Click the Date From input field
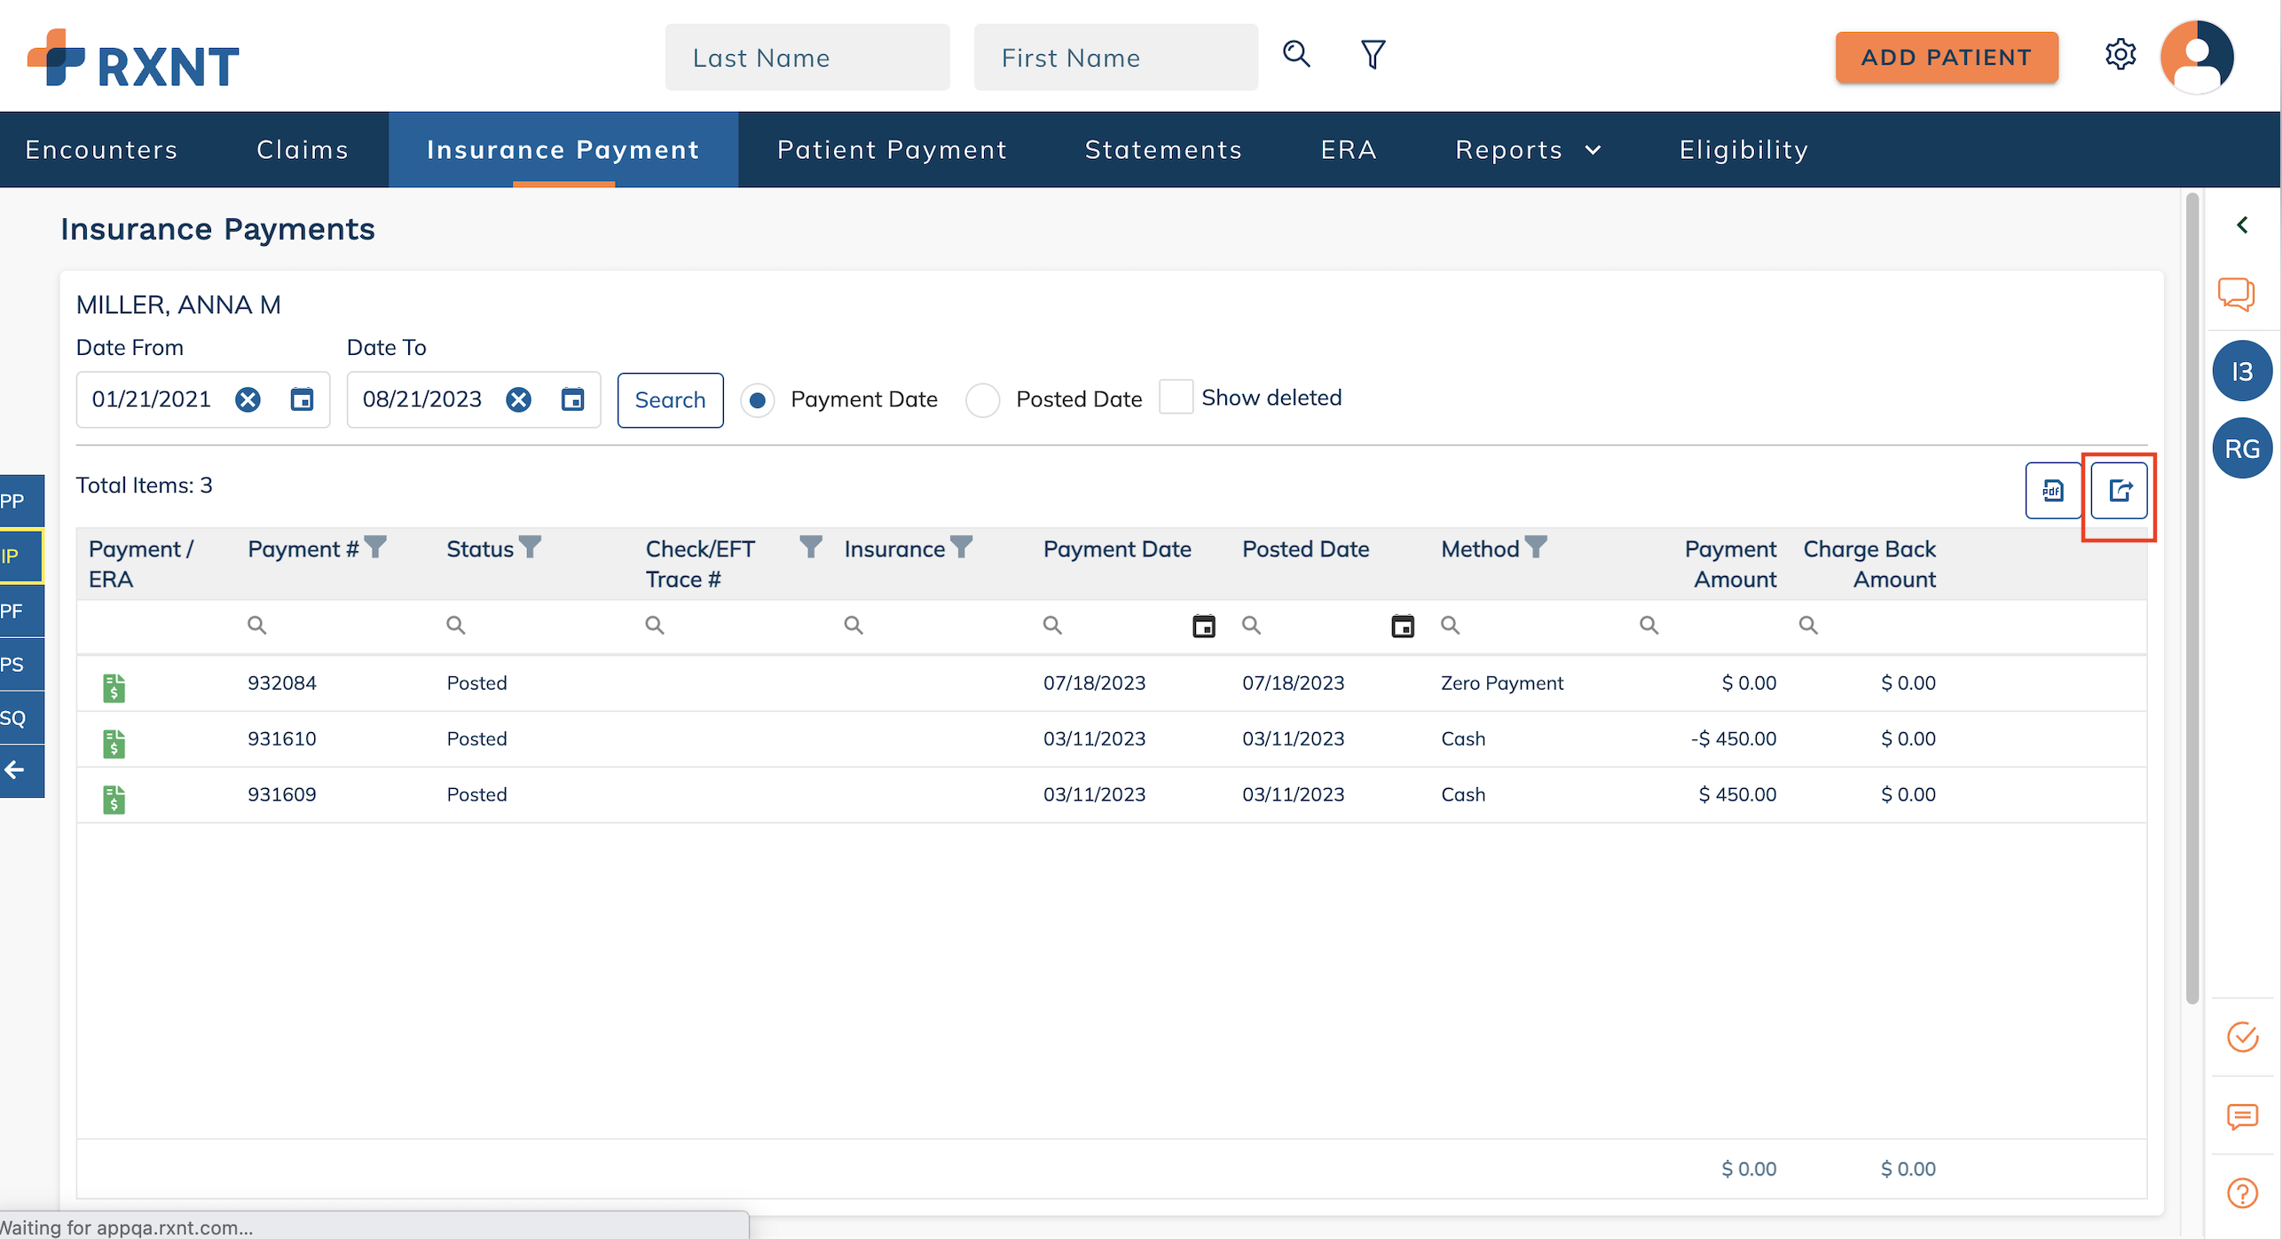This screenshot has height=1239, width=2282. 202,400
